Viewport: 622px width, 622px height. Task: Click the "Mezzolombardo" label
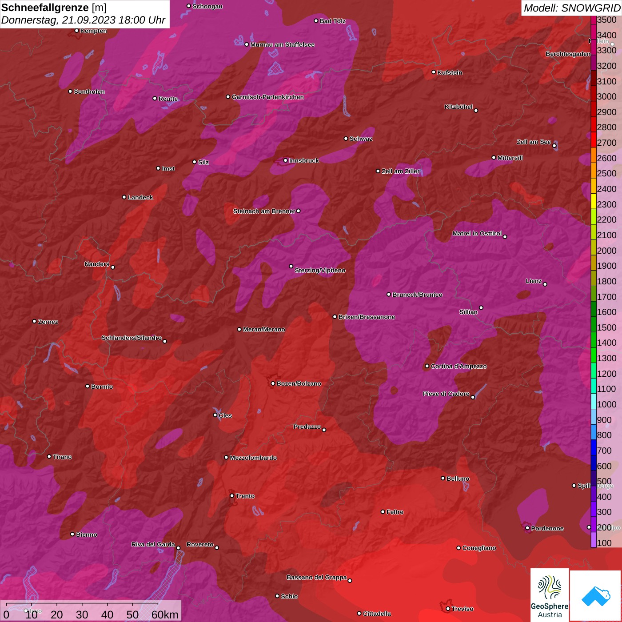(x=253, y=458)
